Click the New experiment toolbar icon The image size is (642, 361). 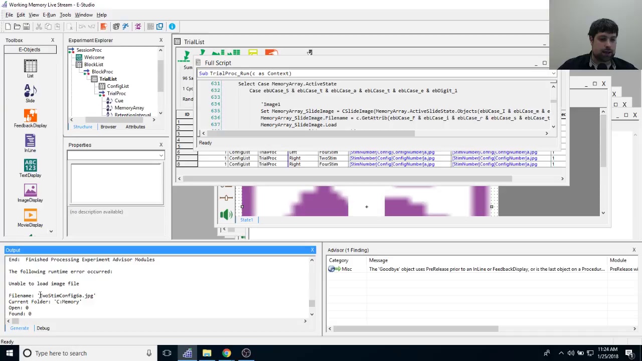click(8, 27)
